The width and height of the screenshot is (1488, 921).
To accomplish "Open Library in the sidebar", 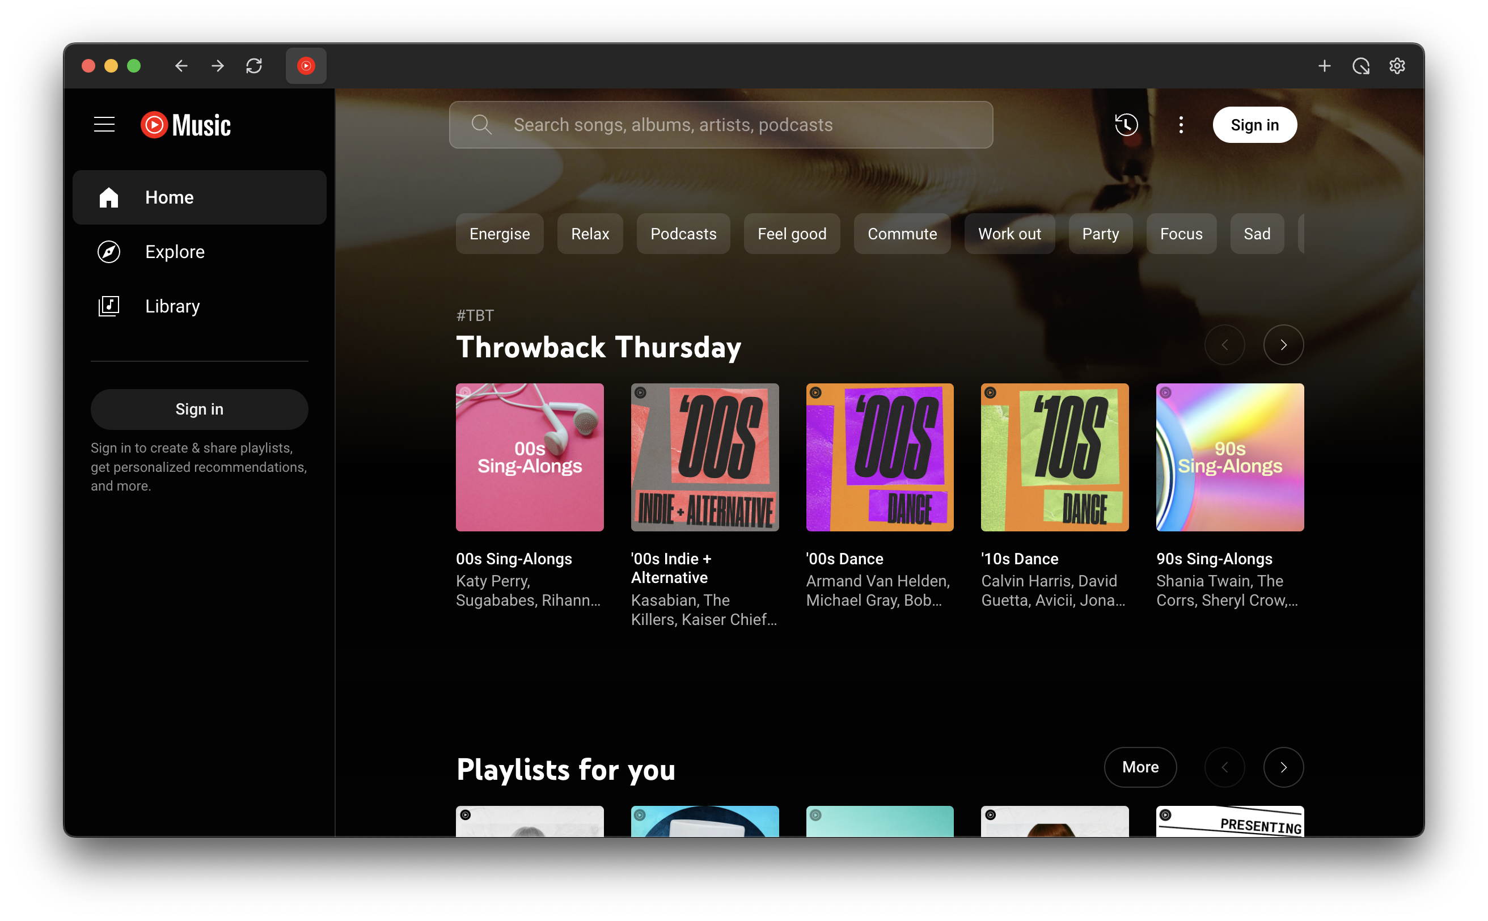I will point(172,306).
